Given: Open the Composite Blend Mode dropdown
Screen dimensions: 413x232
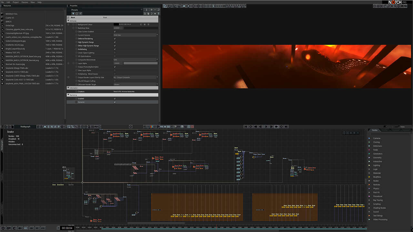Looking at the screenshot, I should [136, 60].
